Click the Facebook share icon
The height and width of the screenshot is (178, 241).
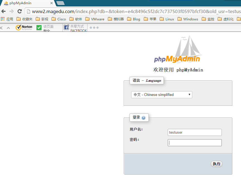coord(66,27)
